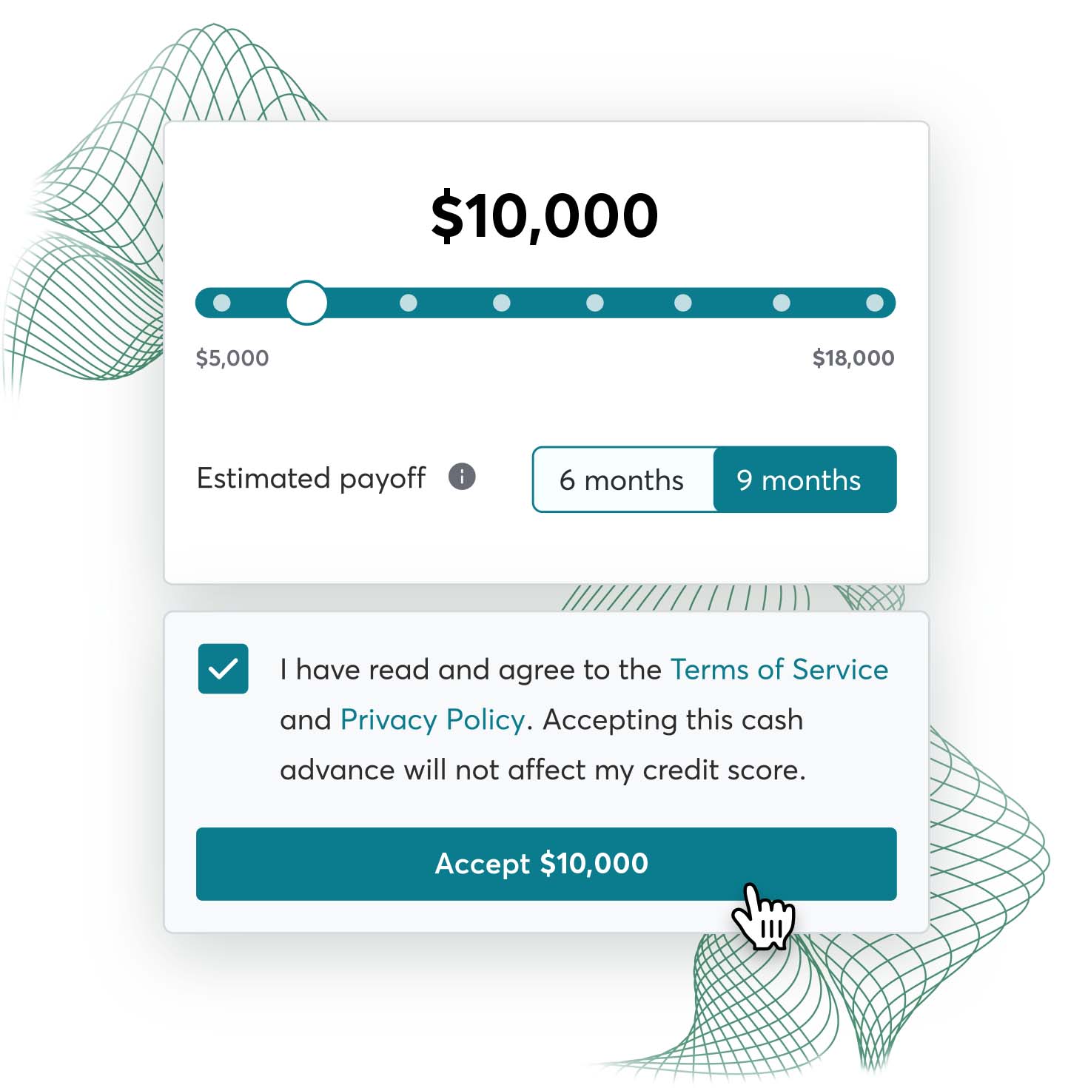Set slider to the sixth stop dot
The image size is (1088, 1088).
pos(683,303)
